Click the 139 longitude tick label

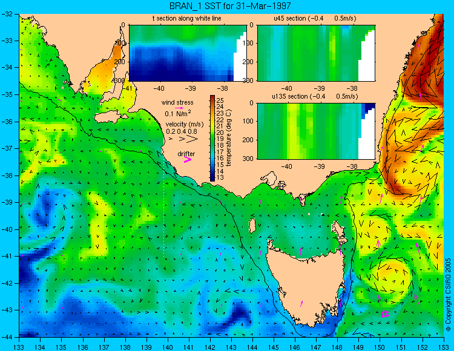click(x=146, y=347)
